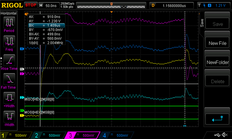This screenshot has width=232, height=139.
Task: Click the back arrow return icon
Action: coord(217,119)
